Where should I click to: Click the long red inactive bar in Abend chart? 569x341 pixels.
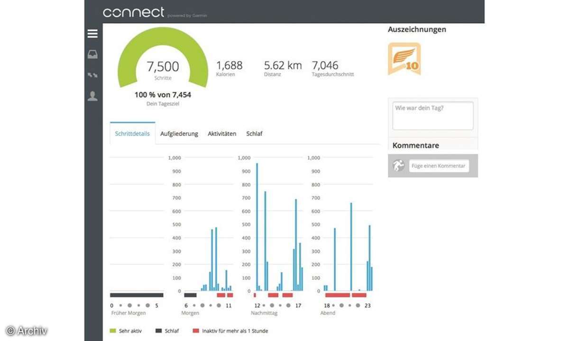pyautogui.click(x=338, y=295)
